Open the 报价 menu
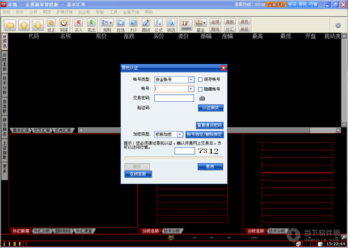 click(20, 12)
